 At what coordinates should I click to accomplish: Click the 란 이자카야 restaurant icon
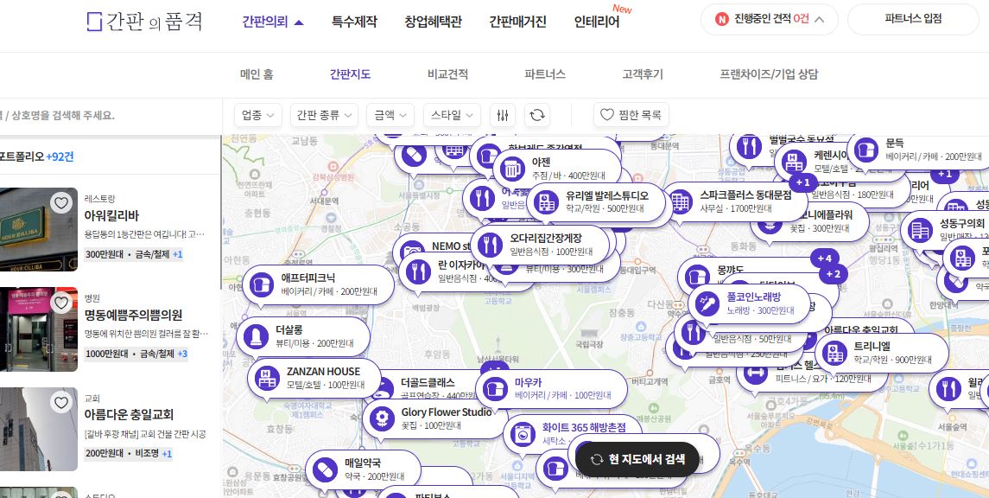pyautogui.click(x=416, y=271)
